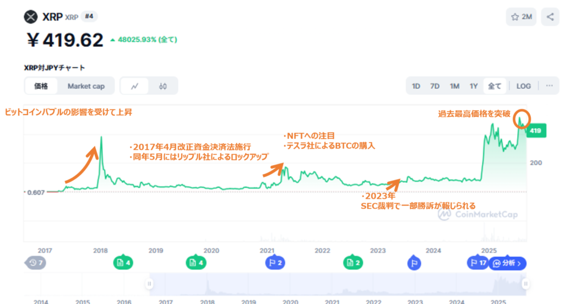Click the share icon button
The height and width of the screenshot is (304, 564).
pyautogui.click(x=550, y=17)
